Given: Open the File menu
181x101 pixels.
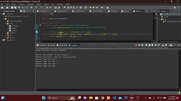Looking at the screenshot, I should [x=2, y=4].
